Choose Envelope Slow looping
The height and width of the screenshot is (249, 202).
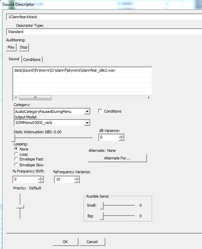(16, 165)
